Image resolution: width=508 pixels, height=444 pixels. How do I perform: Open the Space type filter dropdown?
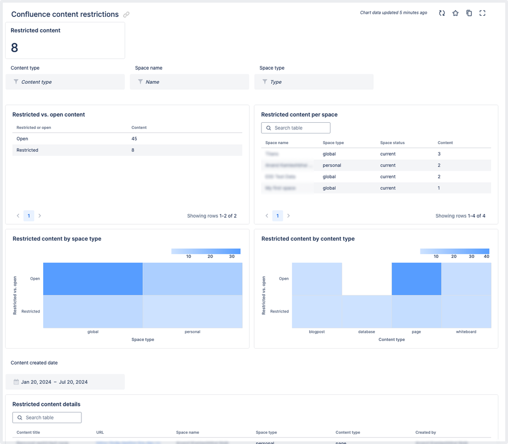pyautogui.click(x=314, y=82)
